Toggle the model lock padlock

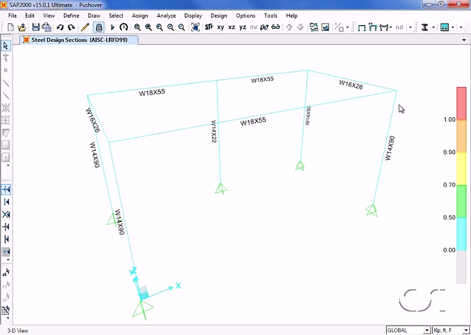[x=98, y=27]
